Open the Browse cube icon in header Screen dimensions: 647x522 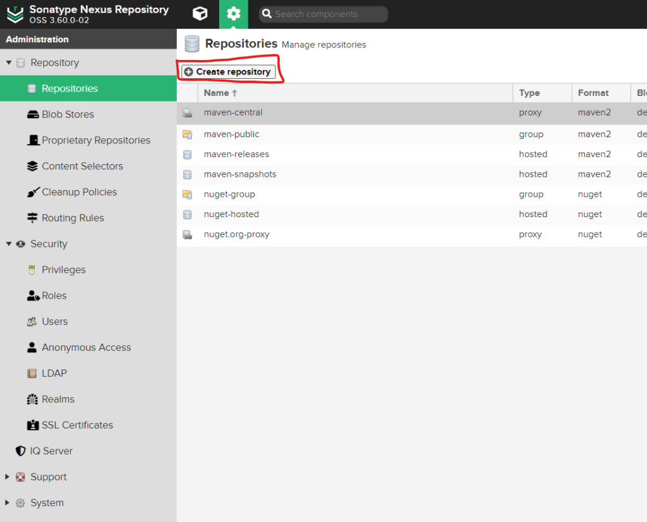tap(200, 14)
